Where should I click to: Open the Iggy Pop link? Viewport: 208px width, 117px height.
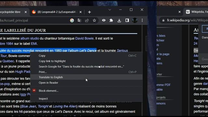point(25,95)
